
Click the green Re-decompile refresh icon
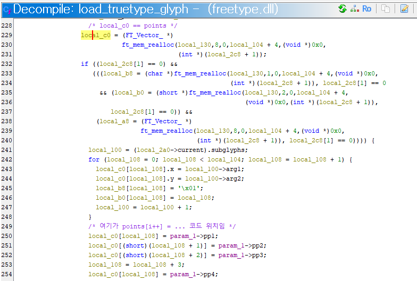343,9
